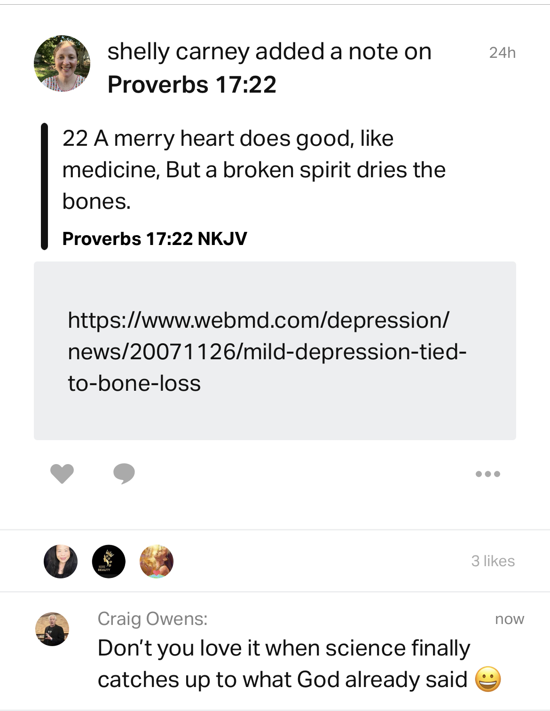The height and width of the screenshot is (711, 550).
Task: Select the 24h post timestamp
Action: coord(502,53)
